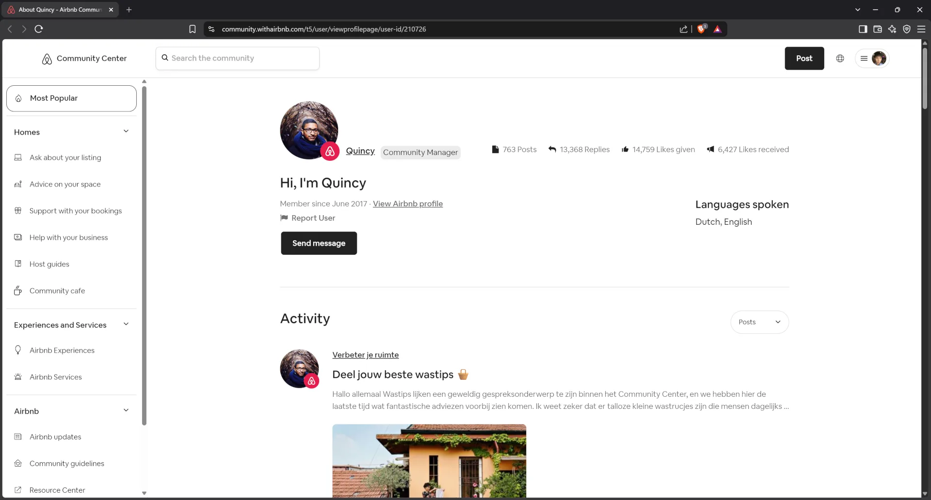Click the Advice on your space icon

click(18, 184)
